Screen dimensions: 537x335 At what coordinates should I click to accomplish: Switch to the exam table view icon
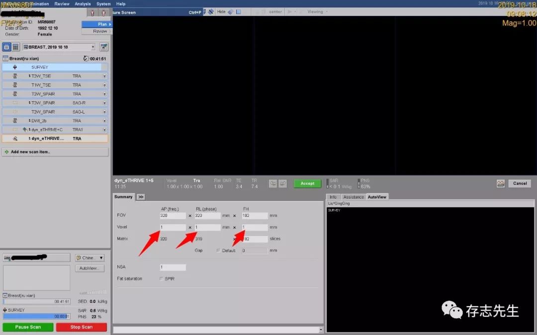pos(16,47)
